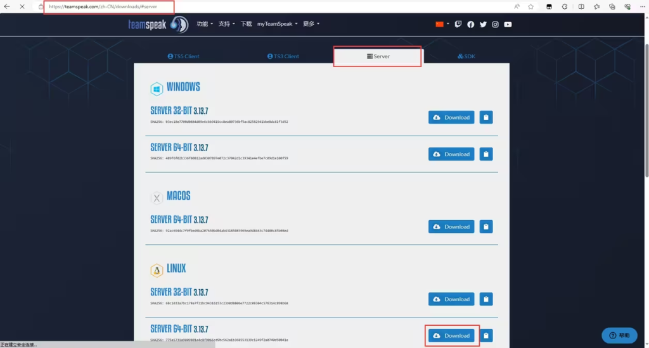Click Windows SERVER 64-BIT 3.13.7 title
The image size is (649, 348).
pos(179,147)
